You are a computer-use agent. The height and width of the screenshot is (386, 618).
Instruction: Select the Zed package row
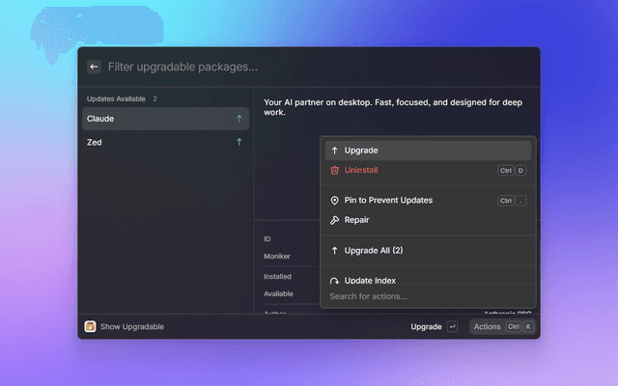pyautogui.click(x=165, y=142)
